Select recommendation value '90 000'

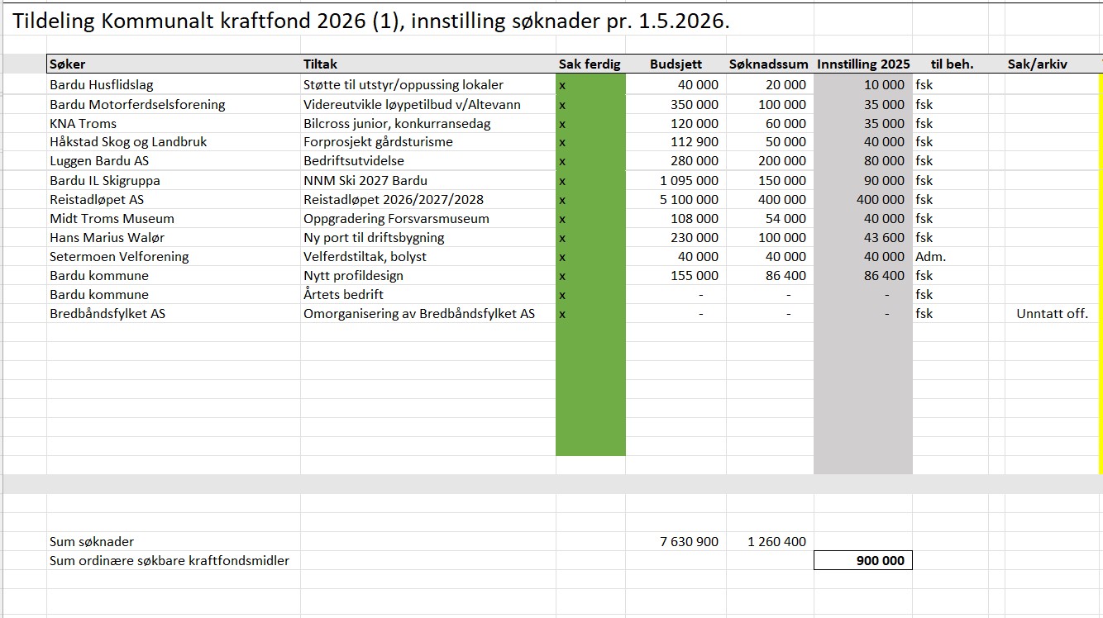pyautogui.click(x=885, y=180)
